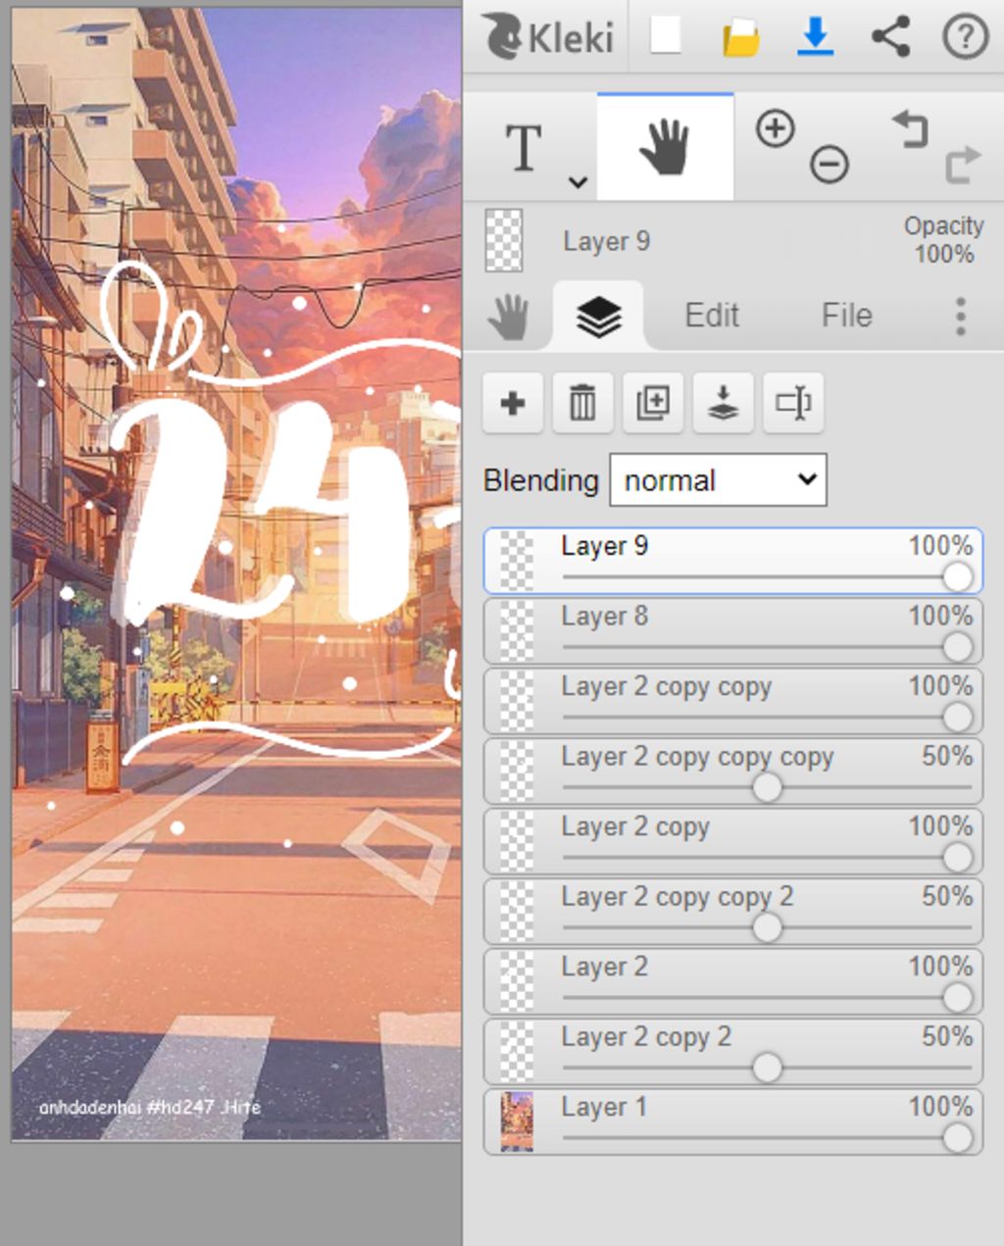Zoom in with the plus magnifier

click(775, 128)
